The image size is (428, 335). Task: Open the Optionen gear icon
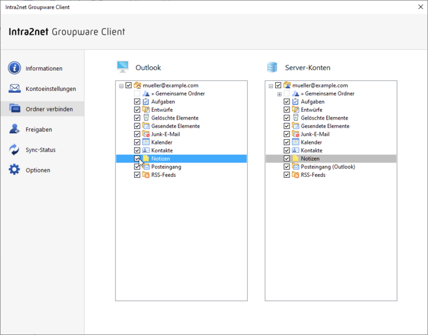pyautogui.click(x=14, y=170)
